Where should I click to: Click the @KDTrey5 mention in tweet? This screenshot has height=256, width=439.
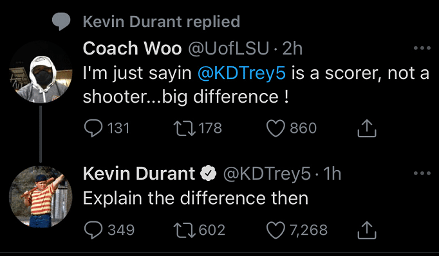(x=241, y=73)
